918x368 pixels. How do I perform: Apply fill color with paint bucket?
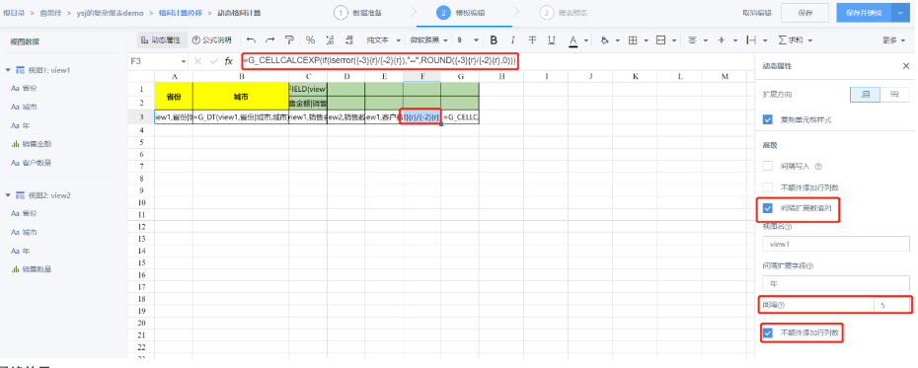tap(604, 39)
